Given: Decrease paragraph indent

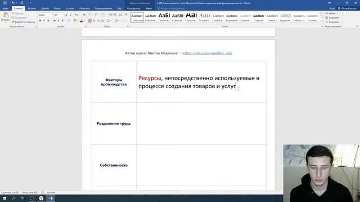Looking at the screenshot, I should [110, 15].
